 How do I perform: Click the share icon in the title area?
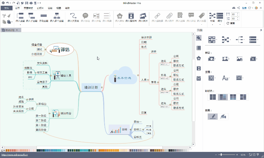tap(238, 8)
